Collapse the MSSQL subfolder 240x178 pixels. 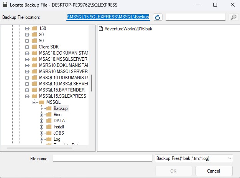pos(34,102)
